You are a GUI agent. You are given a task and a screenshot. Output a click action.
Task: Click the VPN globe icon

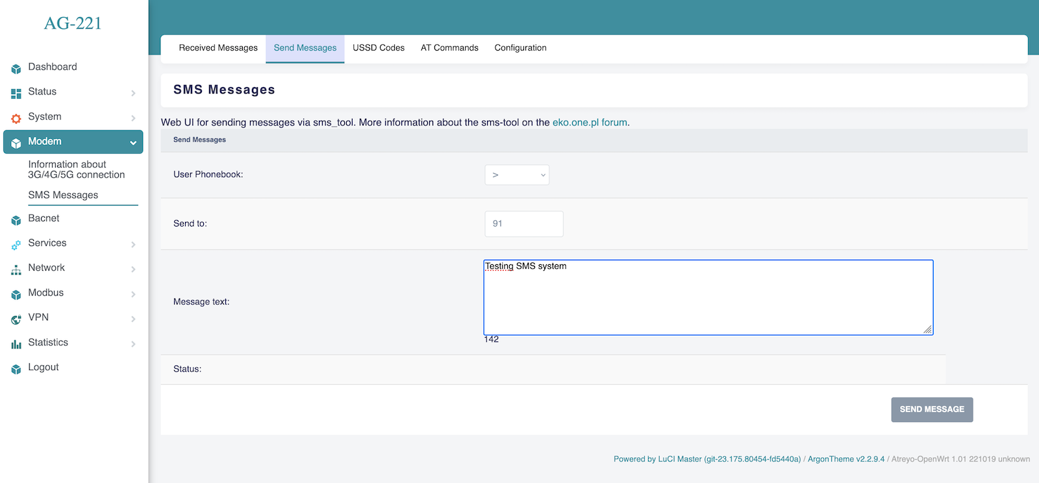(16, 319)
